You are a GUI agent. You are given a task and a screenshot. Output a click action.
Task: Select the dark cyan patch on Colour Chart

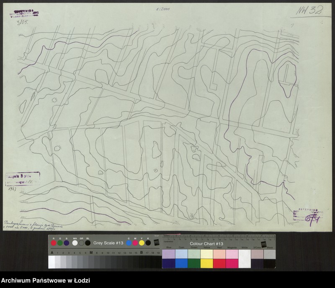[x=181, y=263]
